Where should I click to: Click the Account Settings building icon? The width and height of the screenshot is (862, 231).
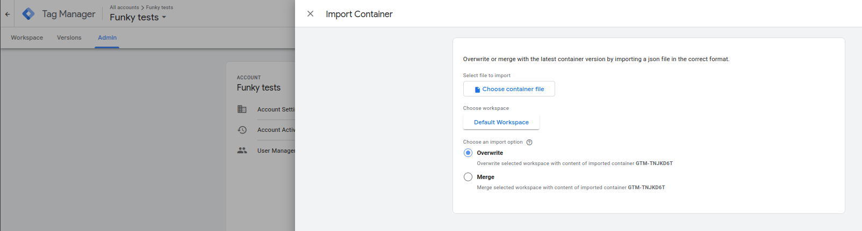(x=242, y=109)
